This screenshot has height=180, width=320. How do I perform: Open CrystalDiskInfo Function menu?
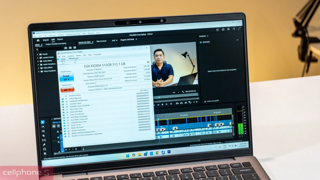coord(71,56)
